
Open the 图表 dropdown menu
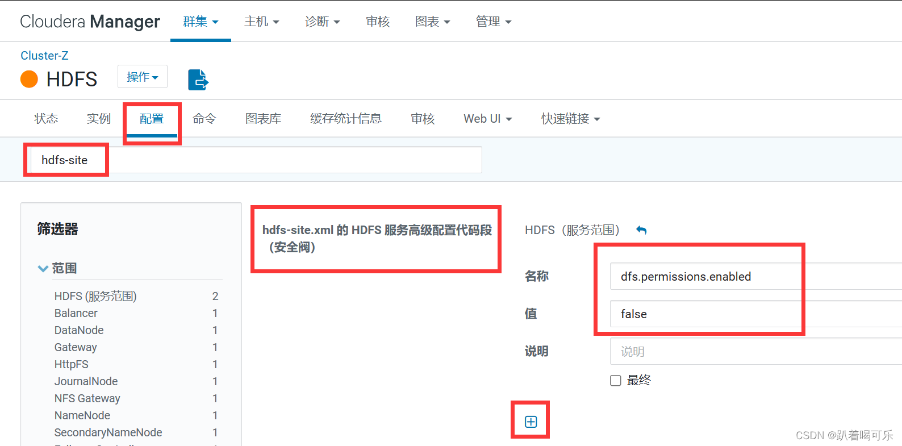point(432,22)
